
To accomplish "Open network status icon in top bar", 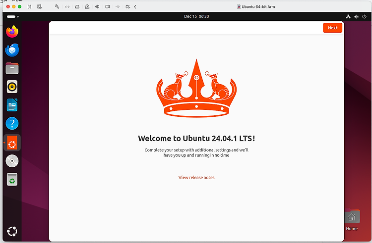I will coord(348,16).
